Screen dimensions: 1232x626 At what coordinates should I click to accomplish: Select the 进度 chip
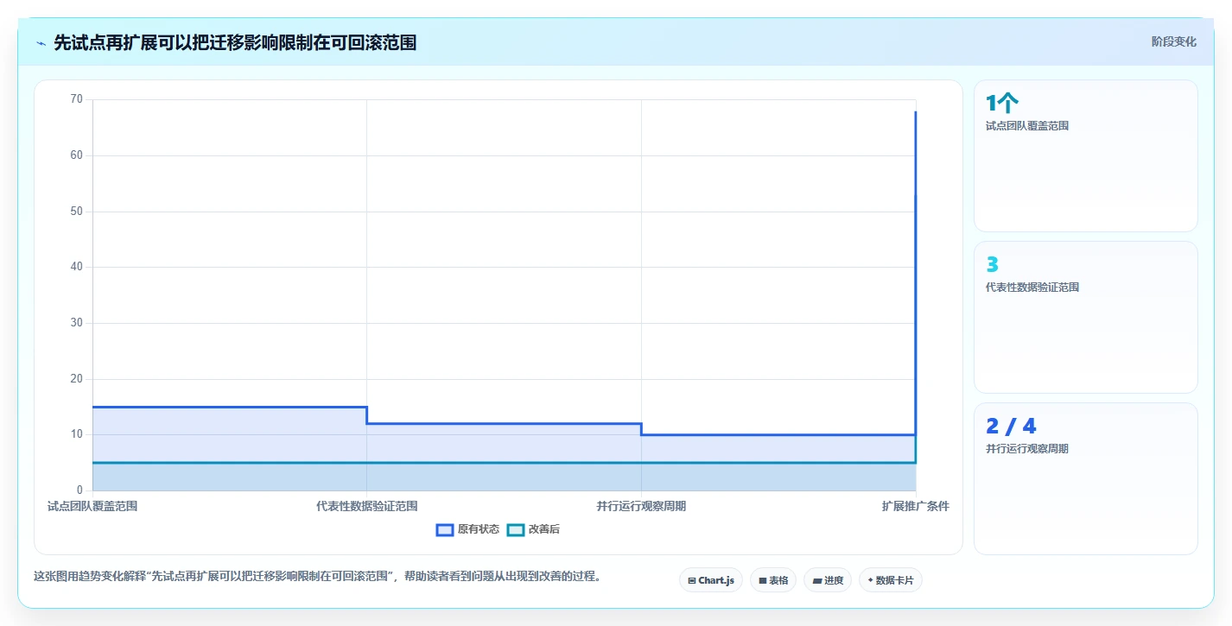click(827, 580)
